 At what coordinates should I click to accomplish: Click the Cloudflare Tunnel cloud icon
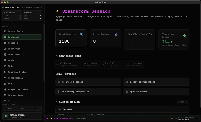point(150,34)
